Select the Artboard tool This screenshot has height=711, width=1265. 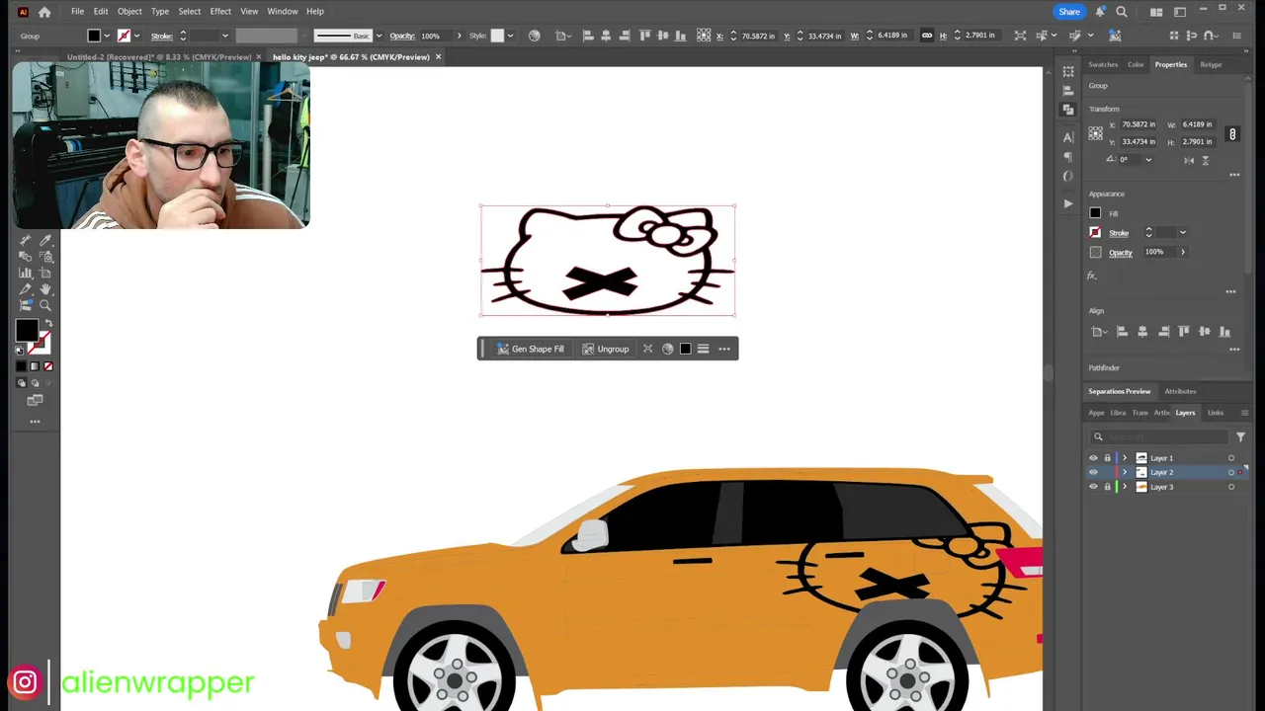(x=45, y=273)
